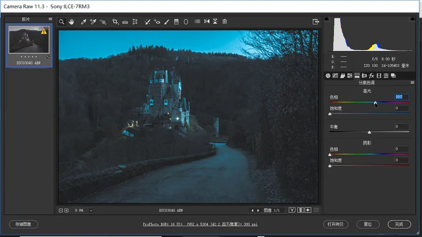Swap before and after settings icon
Viewport: 422px width, 237px height.
coord(300,210)
